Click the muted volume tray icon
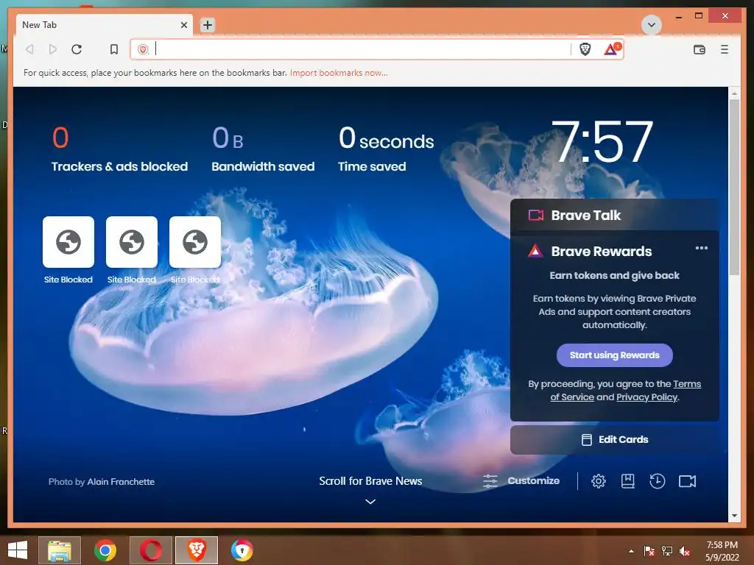754x565 pixels. (685, 551)
